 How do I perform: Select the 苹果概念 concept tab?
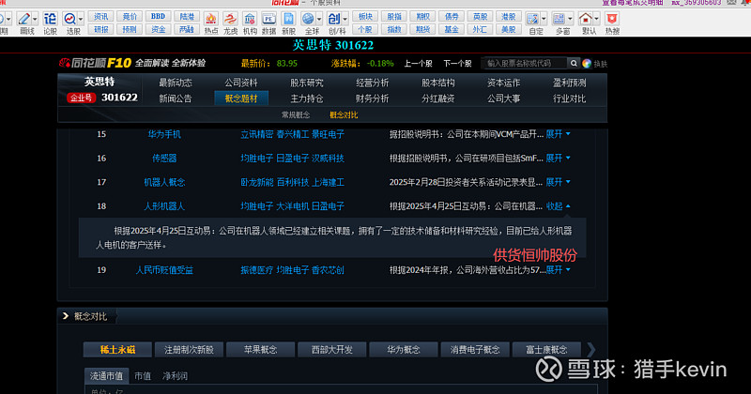tap(260, 350)
